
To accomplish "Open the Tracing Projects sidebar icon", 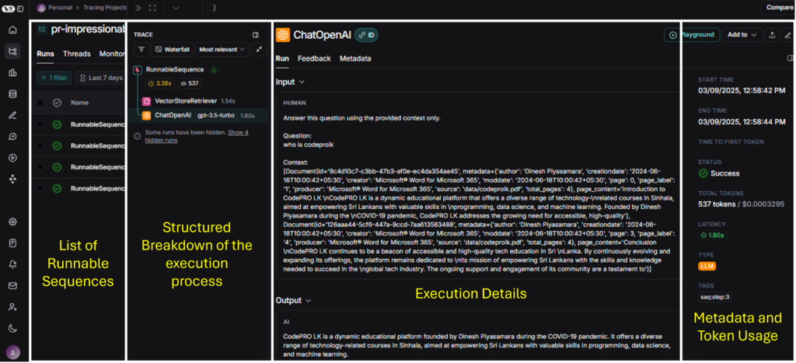I will tap(12, 51).
